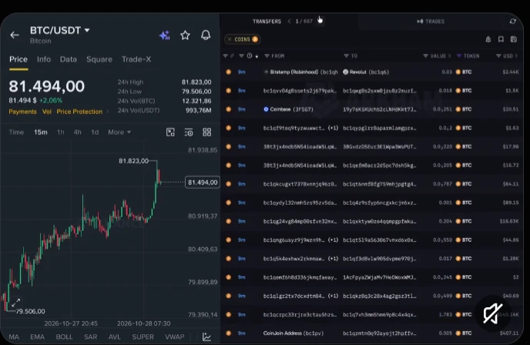The height and width of the screenshot is (345, 530).
Task: Open the indicator chart settings icon
Action: [206, 337]
